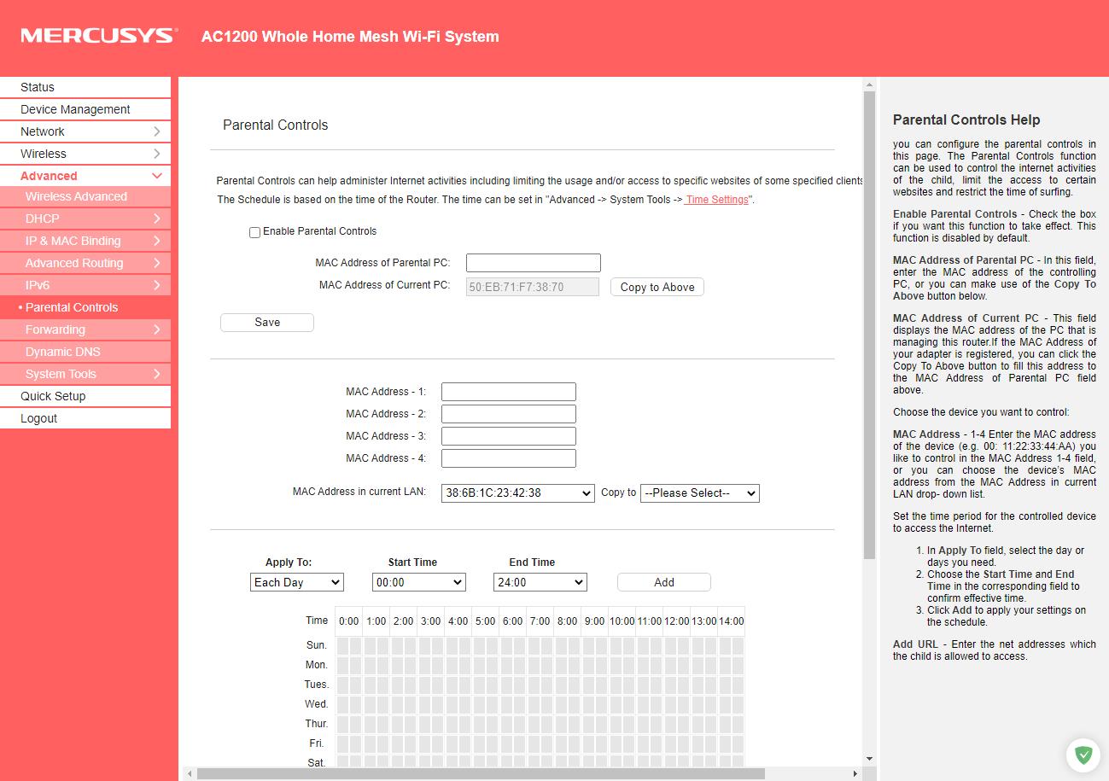Expand the Network menu chevron
The width and height of the screenshot is (1109, 781).
[x=157, y=131]
